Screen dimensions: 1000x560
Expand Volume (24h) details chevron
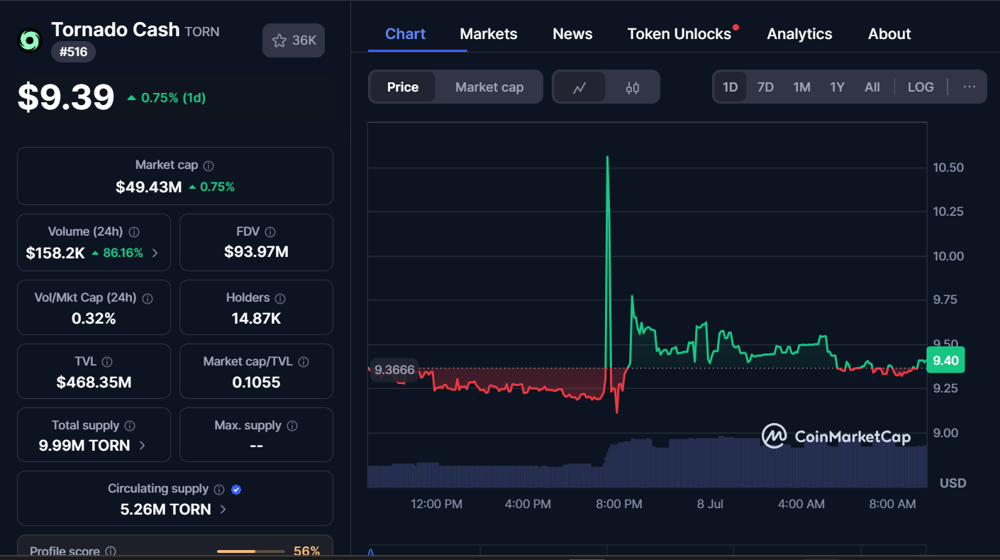(155, 253)
